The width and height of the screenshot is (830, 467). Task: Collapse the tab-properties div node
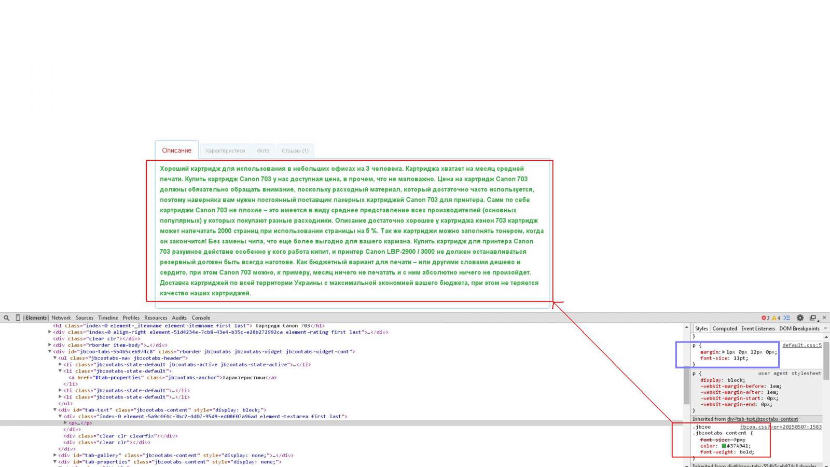pos(55,462)
